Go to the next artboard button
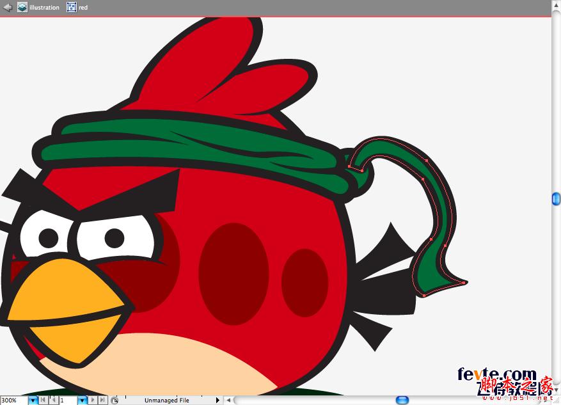561x405 pixels. [93, 400]
